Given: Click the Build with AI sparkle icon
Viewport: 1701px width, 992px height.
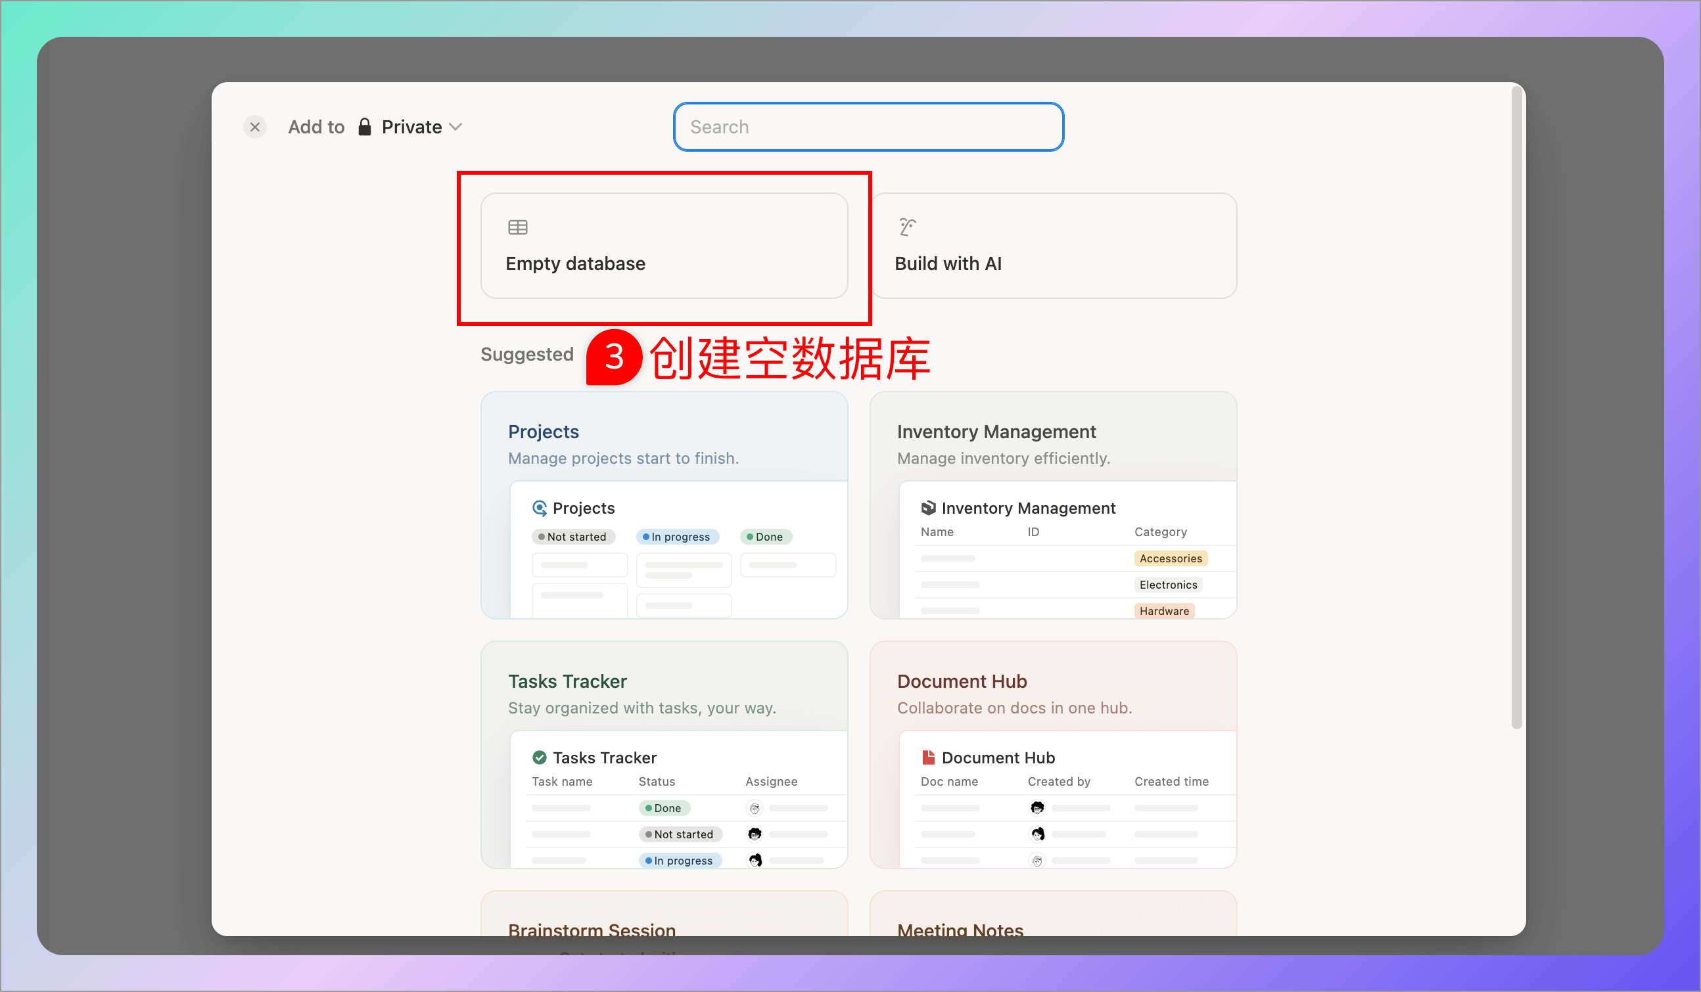Looking at the screenshot, I should (x=905, y=227).
